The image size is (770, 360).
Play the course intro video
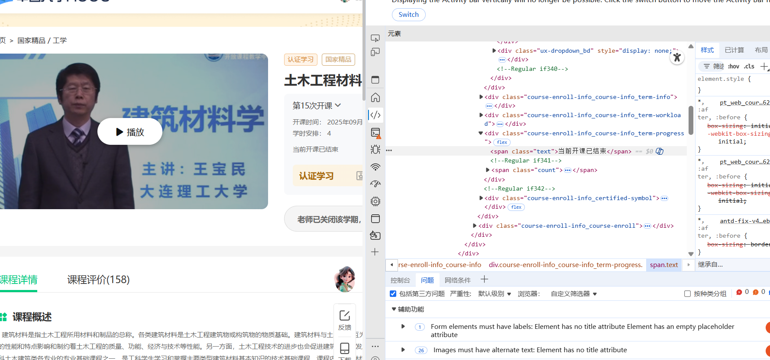[130, 132]
